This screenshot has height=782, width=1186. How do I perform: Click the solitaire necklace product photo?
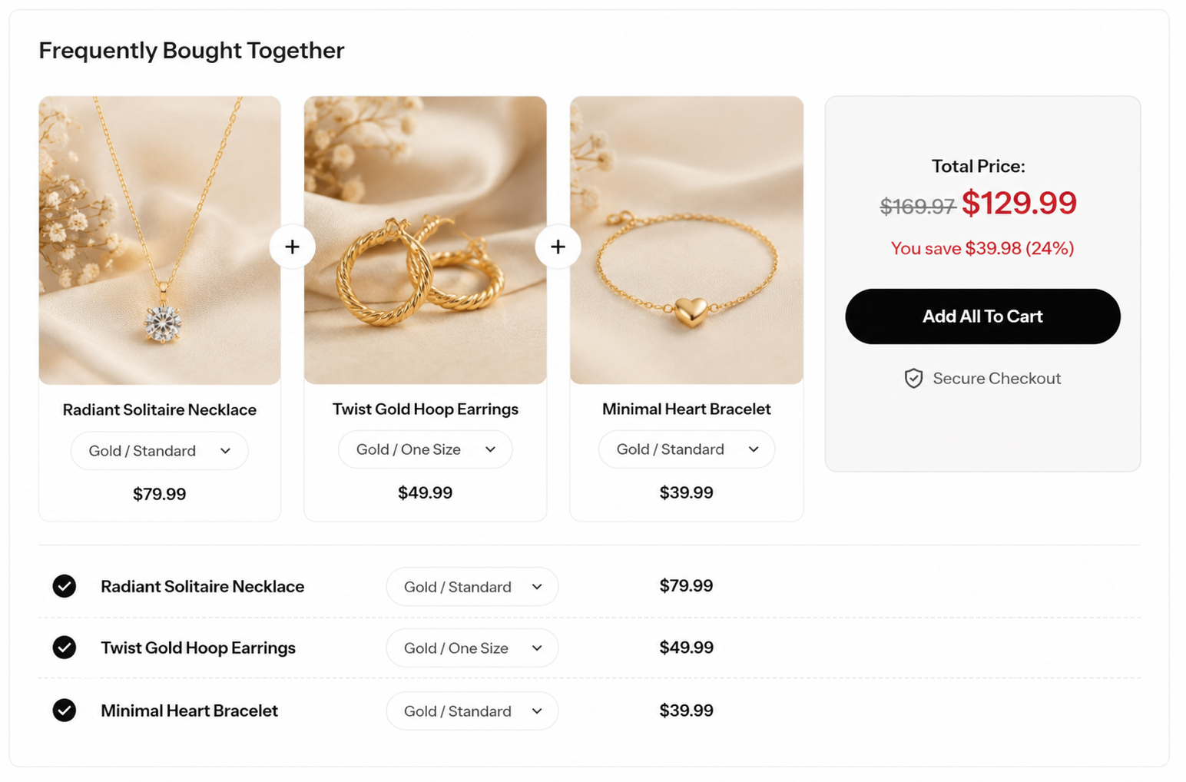pyautogui.click(x=160, y=240)
